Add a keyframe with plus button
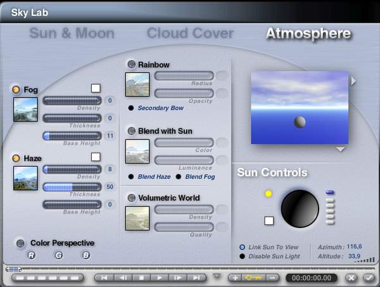The width and height of the screenshot is (380, 287). (236, 277)
